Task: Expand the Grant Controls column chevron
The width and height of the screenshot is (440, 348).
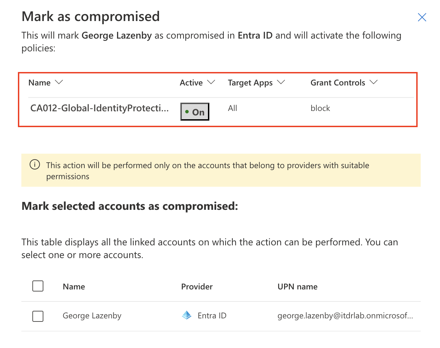Action: point(374,82)
